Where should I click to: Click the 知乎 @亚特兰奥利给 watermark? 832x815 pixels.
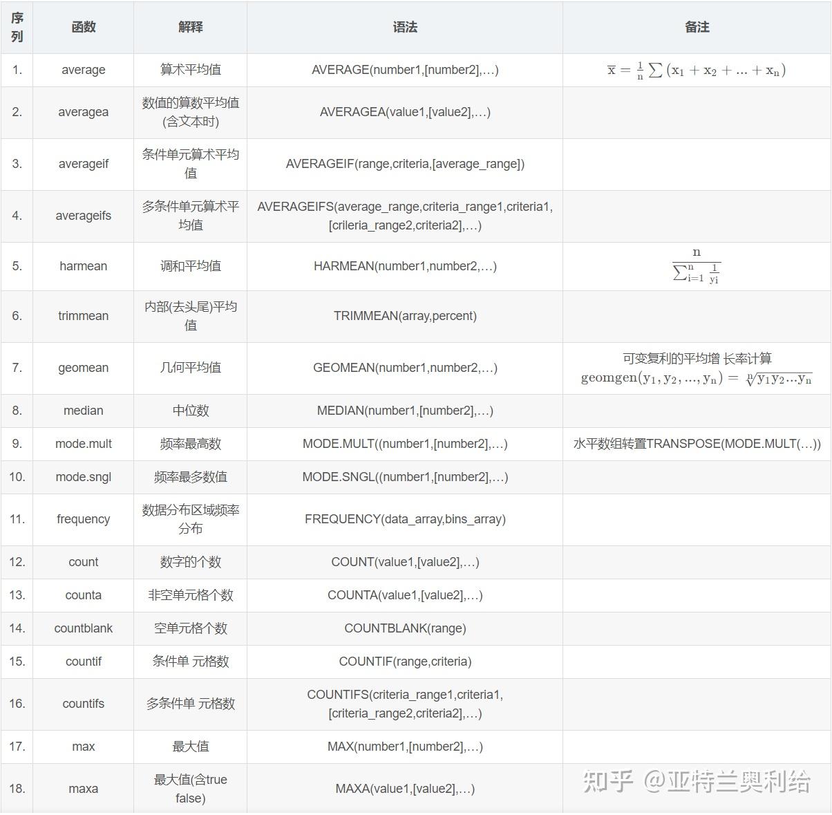point(698,781)
